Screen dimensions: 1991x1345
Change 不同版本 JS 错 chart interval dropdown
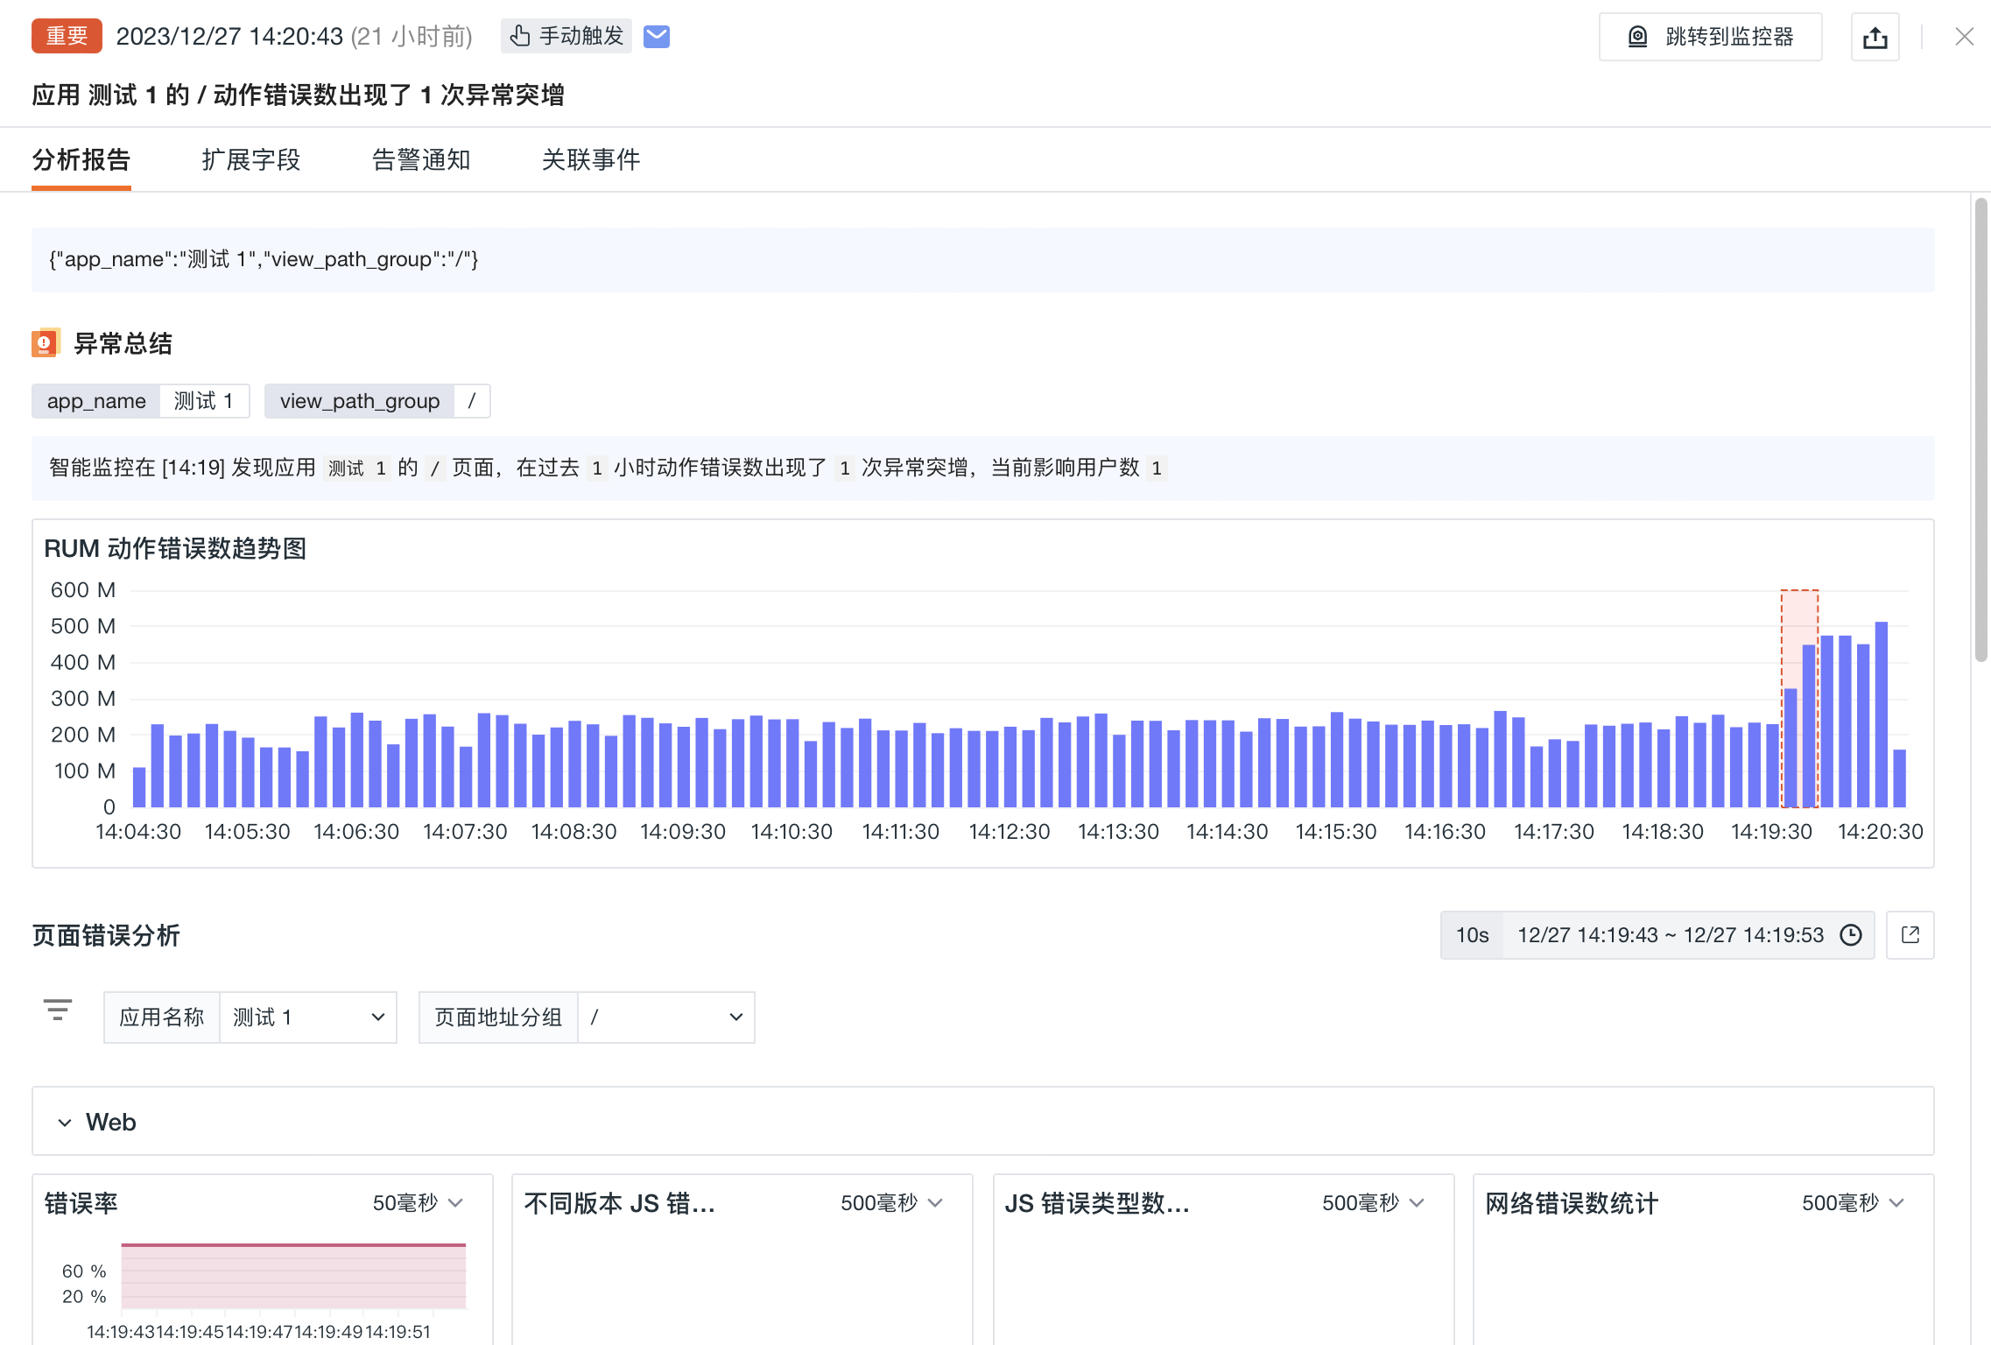[891, 1203]
